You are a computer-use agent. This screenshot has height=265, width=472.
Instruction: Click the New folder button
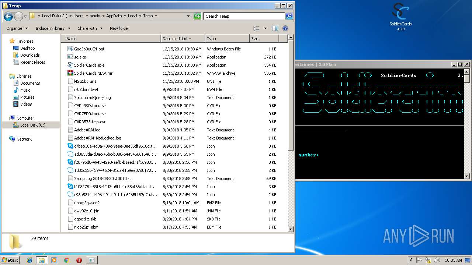119,28
